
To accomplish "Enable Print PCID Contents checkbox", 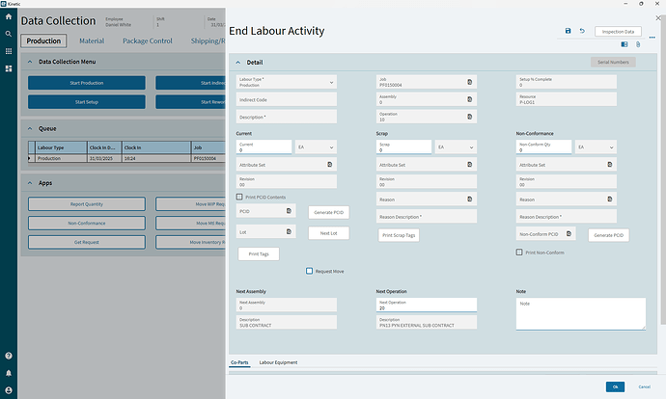I will pos(239,197).
